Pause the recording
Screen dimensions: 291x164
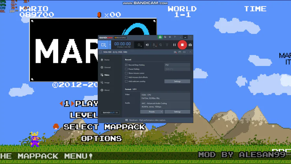[174, 45]
